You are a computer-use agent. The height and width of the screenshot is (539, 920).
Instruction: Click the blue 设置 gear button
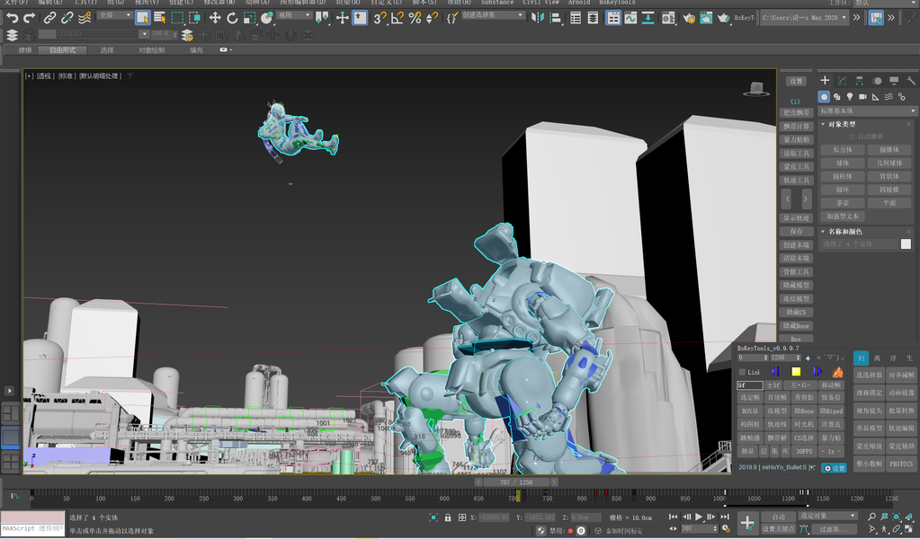coord(834,468)
